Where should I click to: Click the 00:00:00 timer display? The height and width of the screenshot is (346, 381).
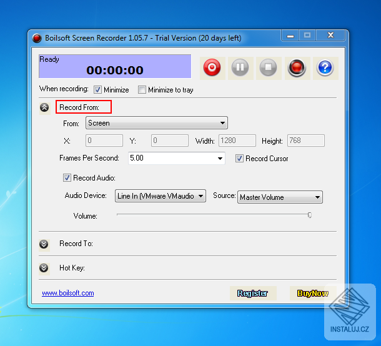pyautogui.click(x=115, y=70)
